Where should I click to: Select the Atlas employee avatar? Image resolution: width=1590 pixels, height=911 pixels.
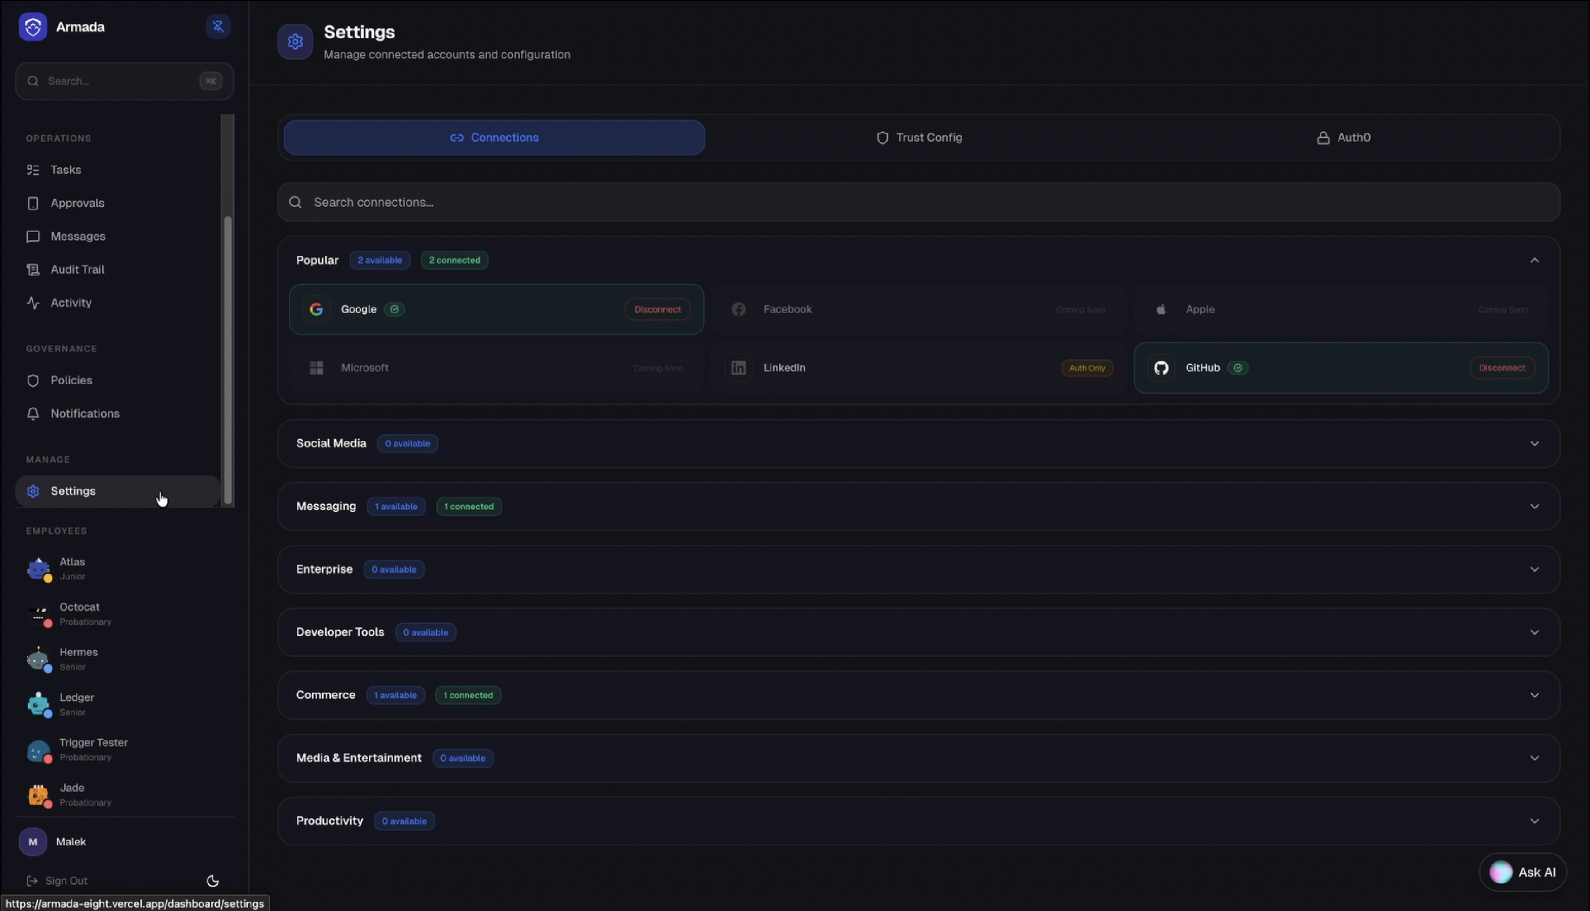pyautogui.click(x=38, y=569)
